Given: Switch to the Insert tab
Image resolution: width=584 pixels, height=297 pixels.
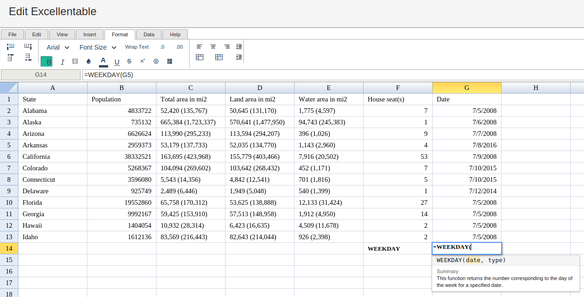Looking at the screenshot, I should pos(90,34).
